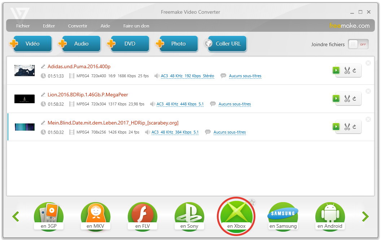
Task: Rotate the Adidas.und.Puma video
Action: click(x=355, y=70)
